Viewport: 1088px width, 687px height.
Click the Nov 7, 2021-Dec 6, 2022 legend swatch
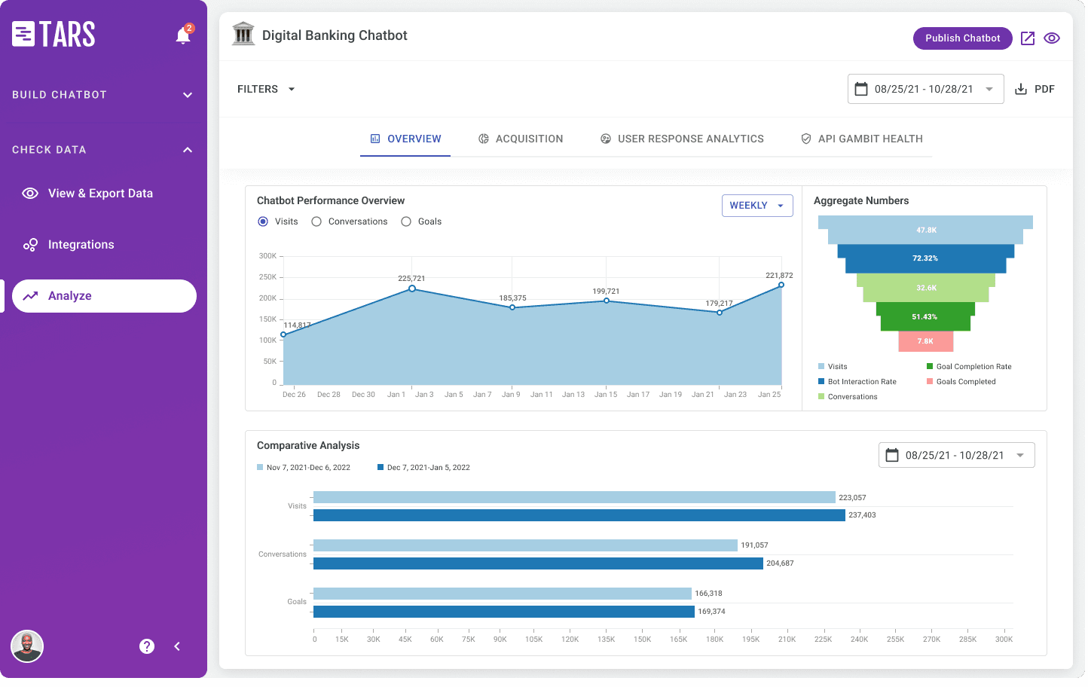click(261, 469)
